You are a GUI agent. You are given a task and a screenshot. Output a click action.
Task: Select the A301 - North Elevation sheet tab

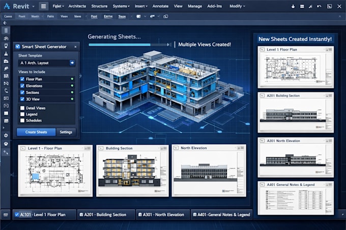[x=163, y=215]
